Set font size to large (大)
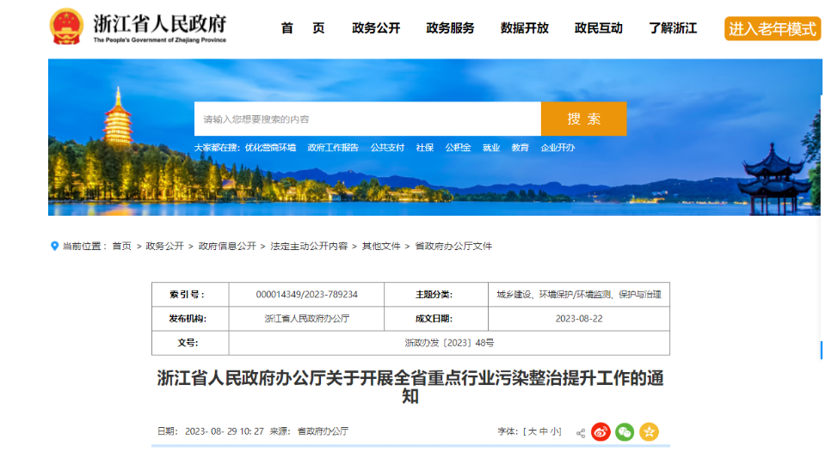The width and height of the screenshot is (838, 452). pos(532,431)
